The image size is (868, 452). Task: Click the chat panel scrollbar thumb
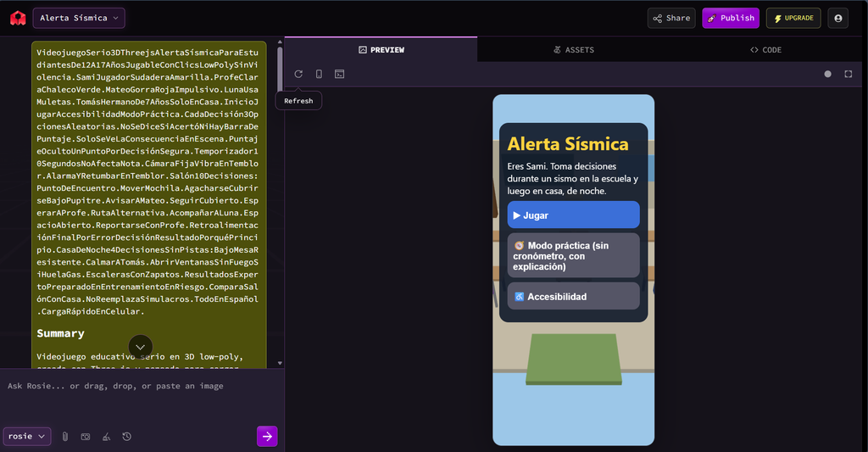point(280,70)
